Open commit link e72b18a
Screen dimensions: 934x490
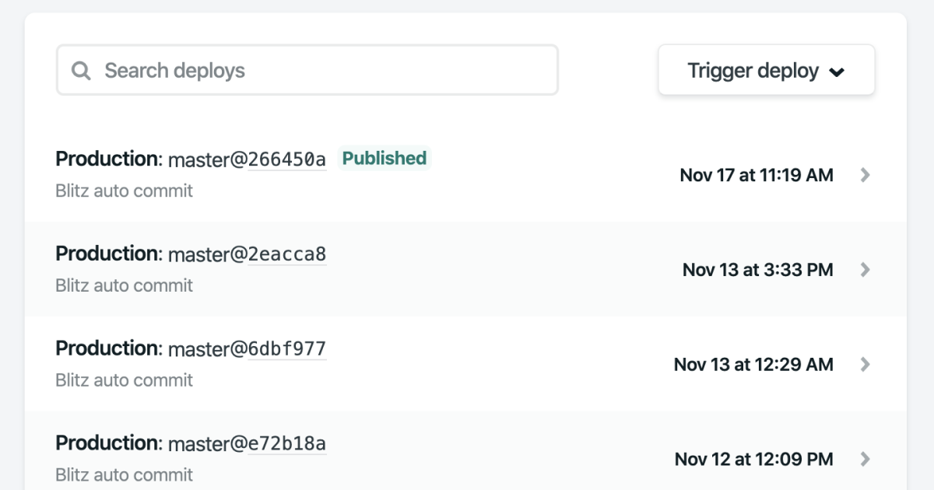tap(287, 443)
